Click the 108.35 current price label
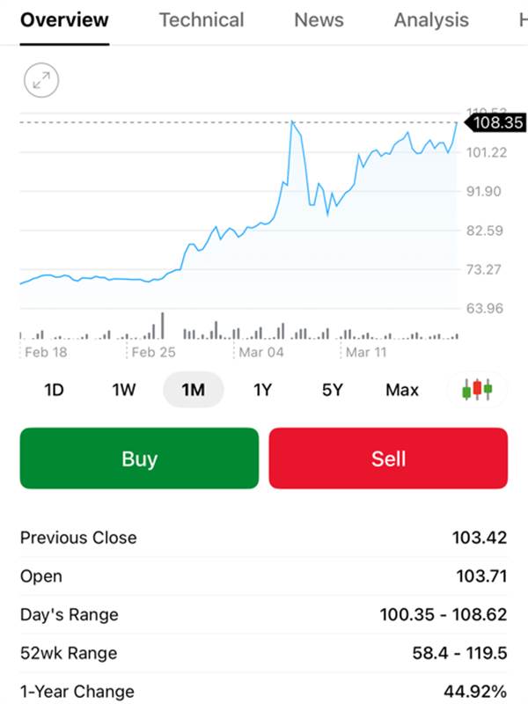The width and height of the screenshot is (528, 704). 497,123
